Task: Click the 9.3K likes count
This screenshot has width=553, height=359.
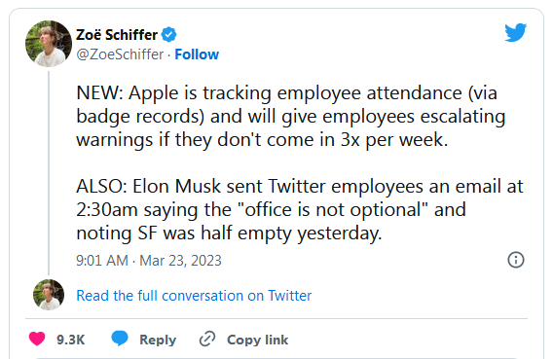Action: pos(70,340)
